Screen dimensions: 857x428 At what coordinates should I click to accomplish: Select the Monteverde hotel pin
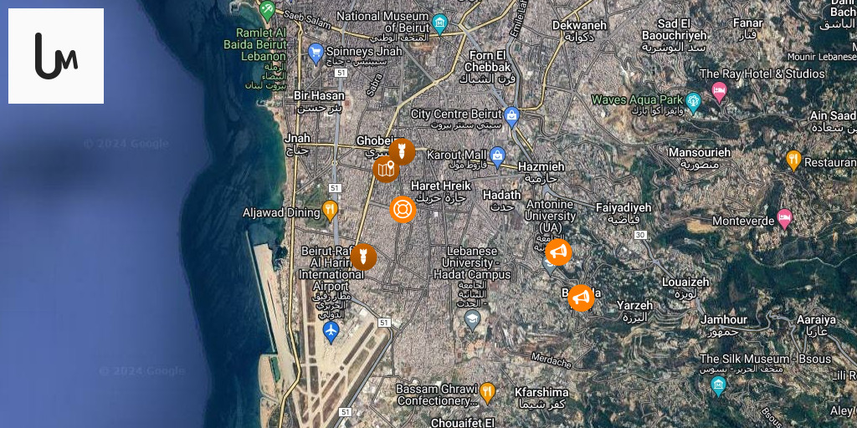(785, 219)
